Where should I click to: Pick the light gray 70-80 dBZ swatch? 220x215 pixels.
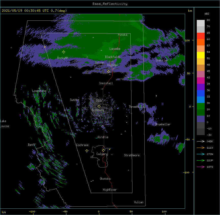point(201,23)
